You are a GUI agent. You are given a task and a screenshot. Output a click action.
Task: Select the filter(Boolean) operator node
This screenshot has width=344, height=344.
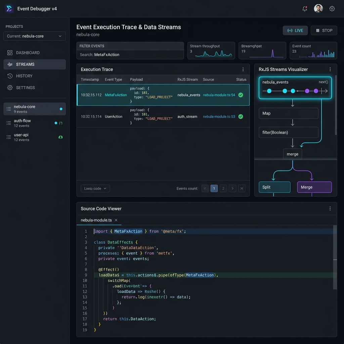(289, 132)
